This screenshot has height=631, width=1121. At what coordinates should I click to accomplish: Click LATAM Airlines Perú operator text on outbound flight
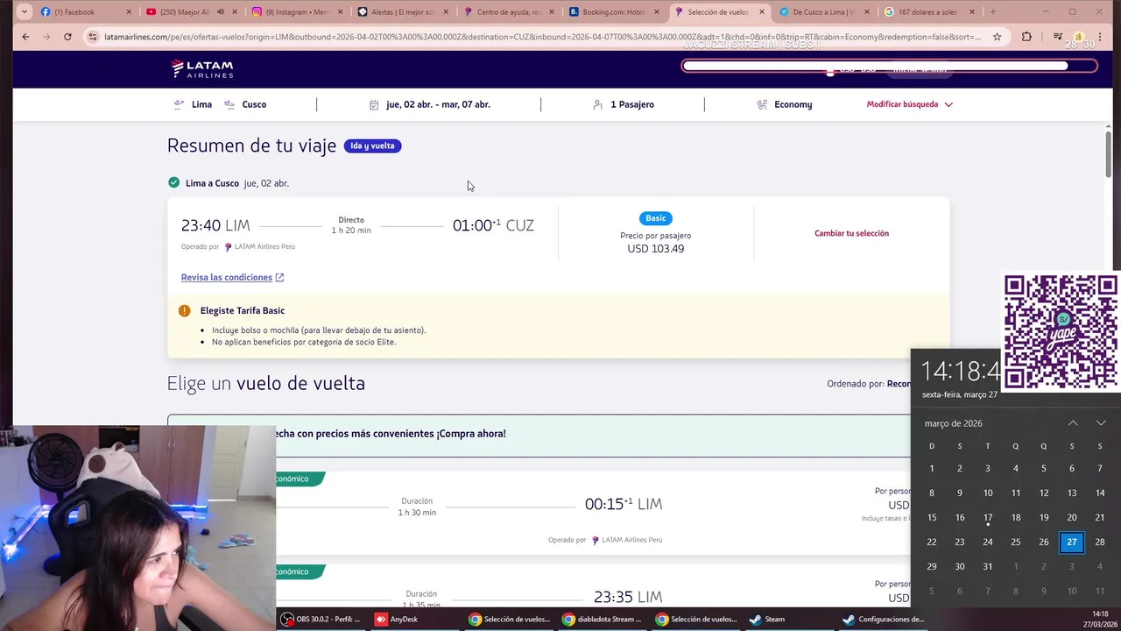click(264, 247)
